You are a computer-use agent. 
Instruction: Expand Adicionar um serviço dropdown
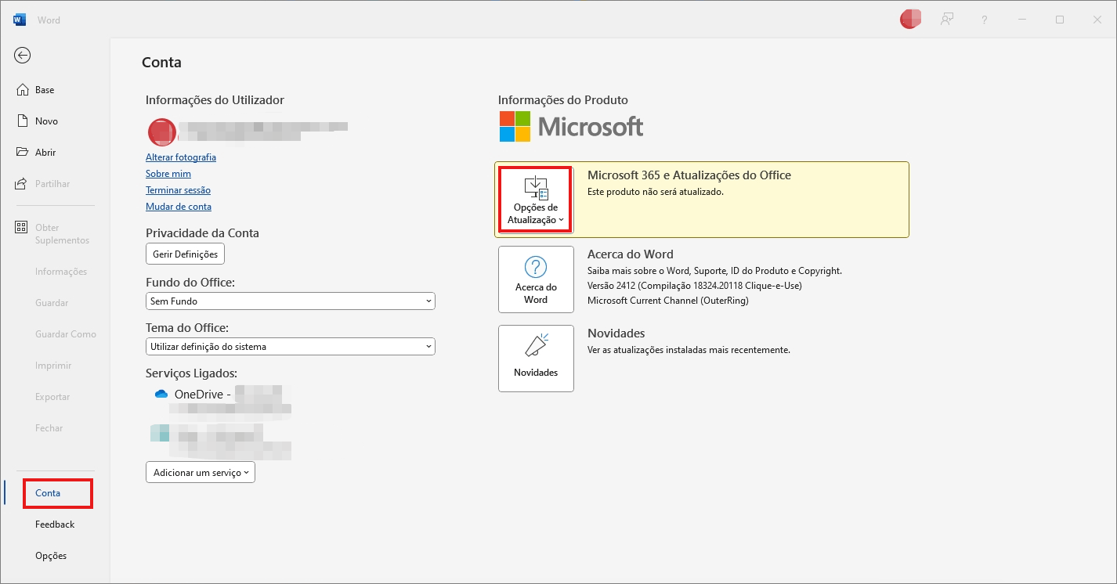click(201, 472)
